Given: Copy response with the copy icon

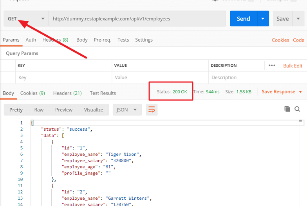Looking at the screenshot, I should (287, 109).
